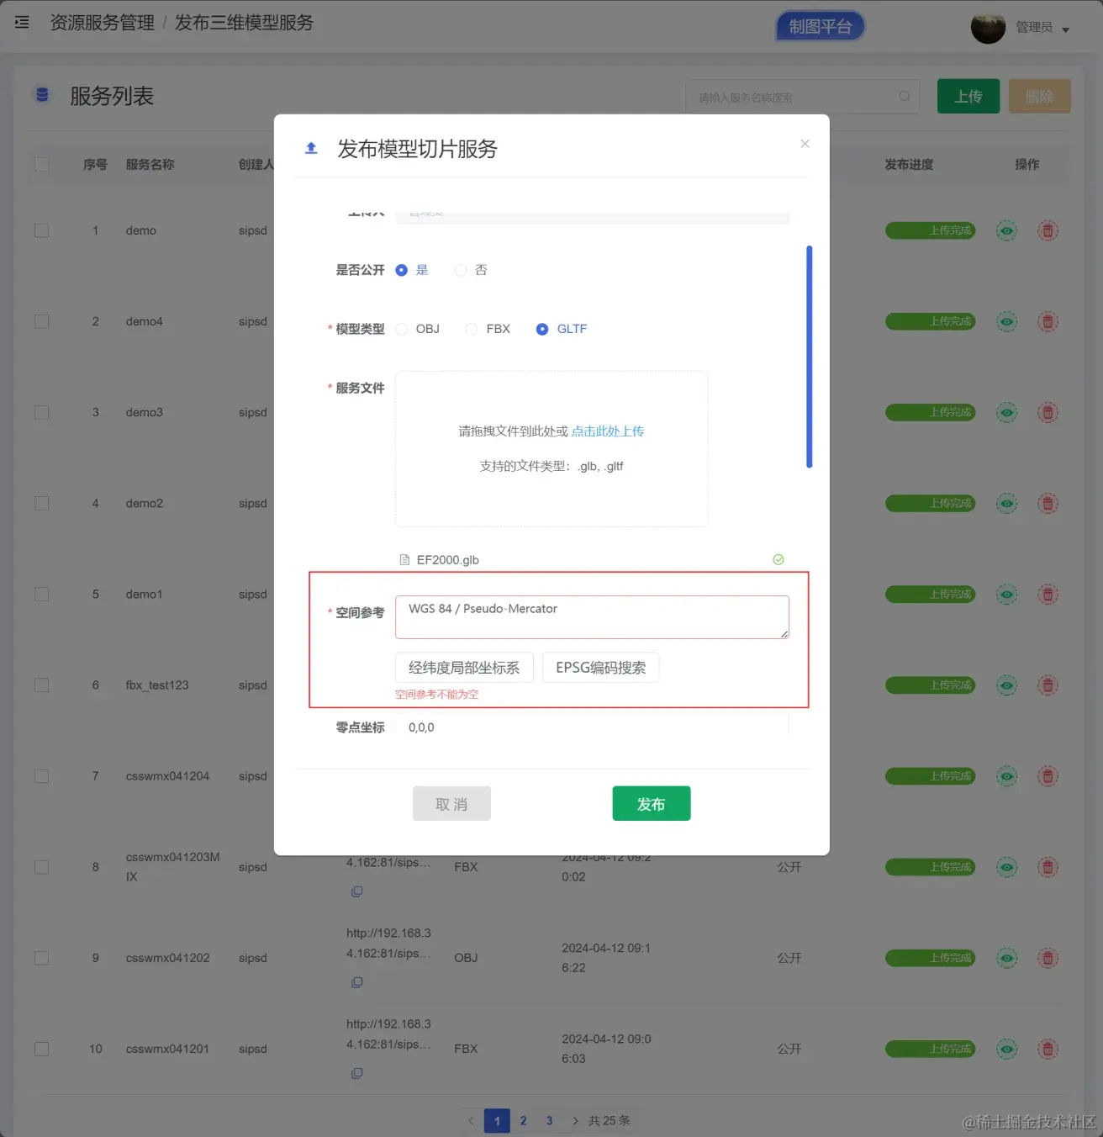Close the 发布模型切片服务 dialog
1103x1137 pixels.
(805, 144)
